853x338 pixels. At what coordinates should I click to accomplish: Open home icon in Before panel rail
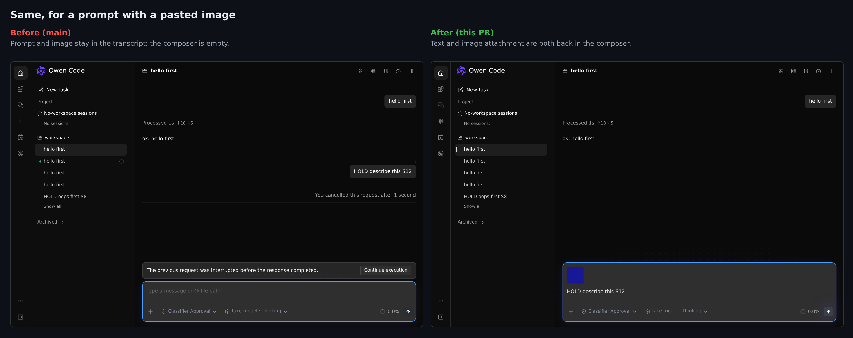21,73
